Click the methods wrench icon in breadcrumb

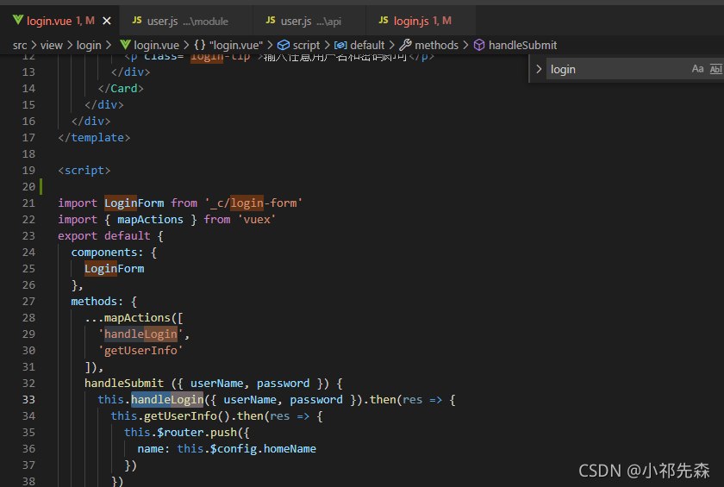pos(405,45)
